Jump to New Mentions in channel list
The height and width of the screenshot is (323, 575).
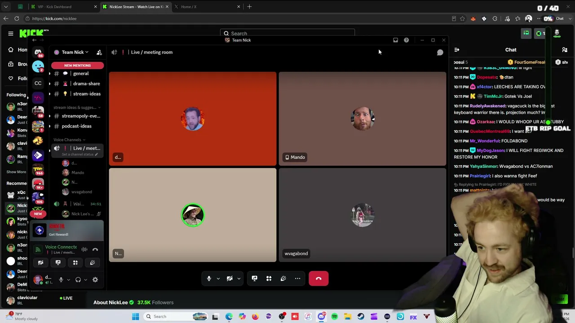click(77, 65)
